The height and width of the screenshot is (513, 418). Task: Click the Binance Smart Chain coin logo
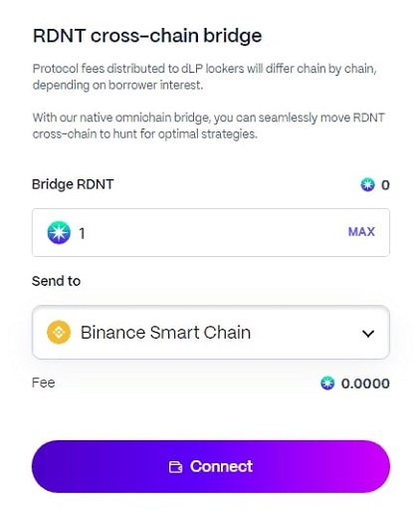59,332
